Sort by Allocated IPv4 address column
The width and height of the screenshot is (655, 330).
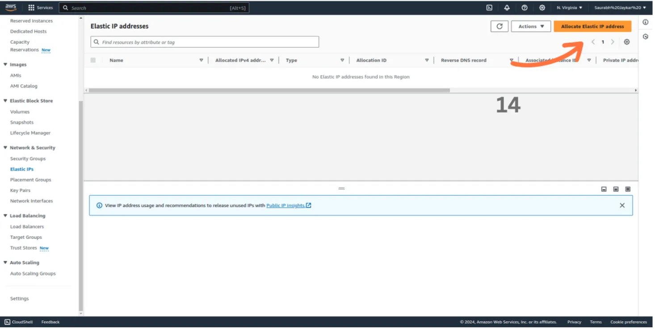[272, 60]
